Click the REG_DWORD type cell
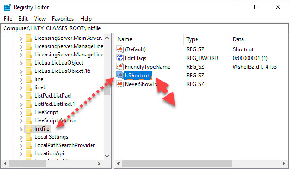This screenshot has width=289, height=169. (202, 58)
